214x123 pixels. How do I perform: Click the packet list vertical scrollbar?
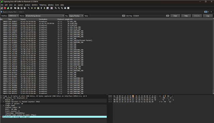point(213,56)
